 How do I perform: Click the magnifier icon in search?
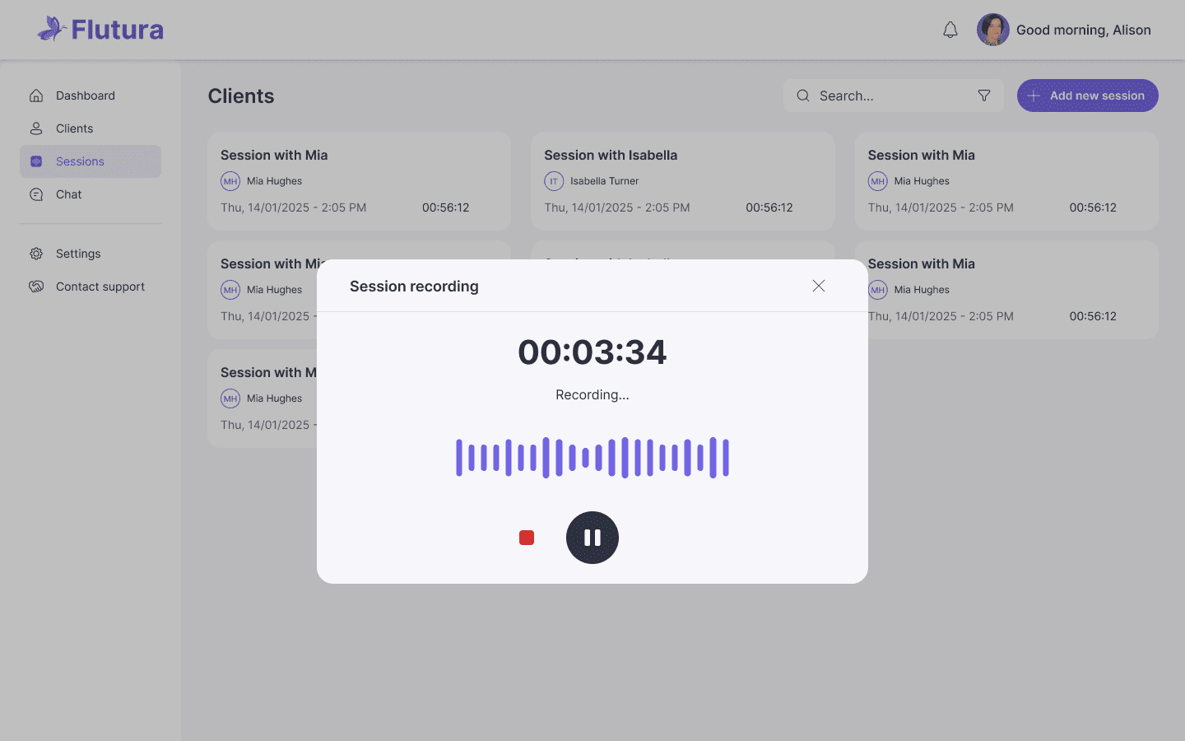[x=803, y=96]
